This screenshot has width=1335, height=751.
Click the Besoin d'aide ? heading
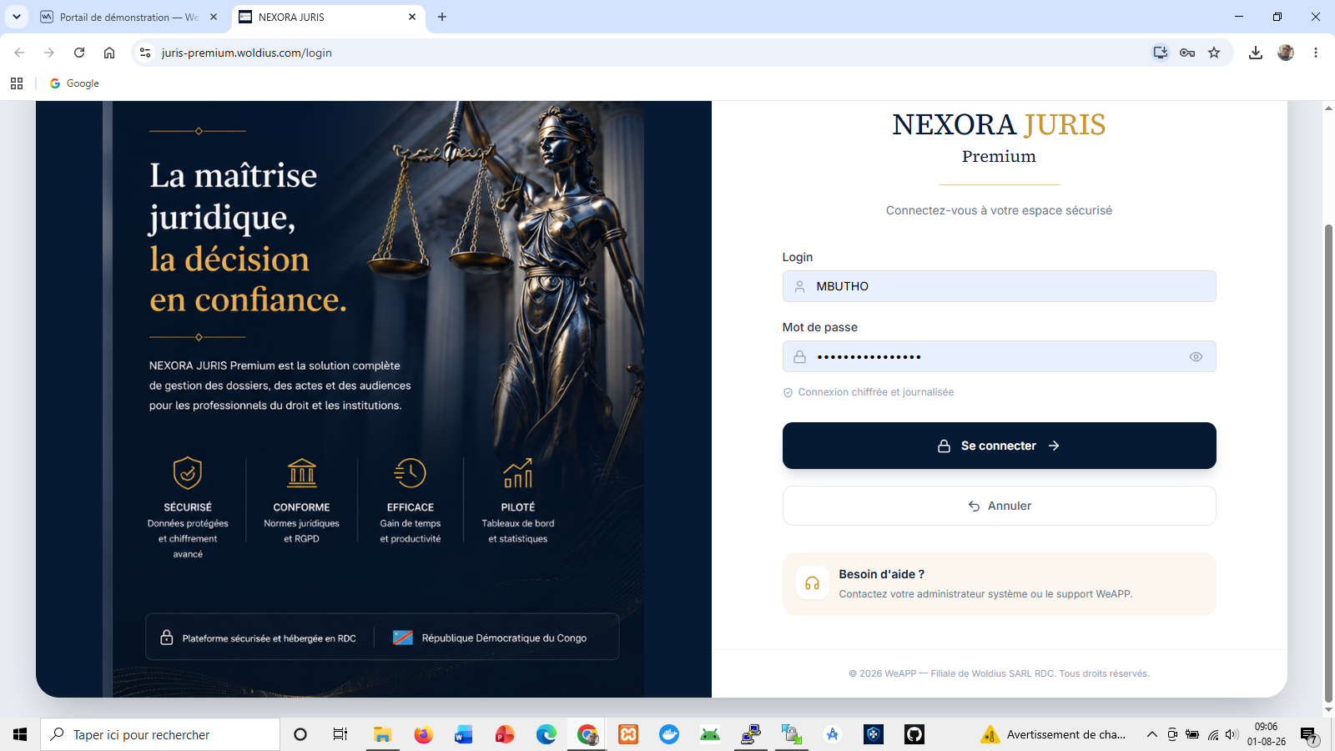pos(881,574)
